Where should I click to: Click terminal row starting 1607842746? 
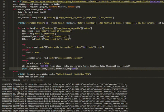point(65,108)
